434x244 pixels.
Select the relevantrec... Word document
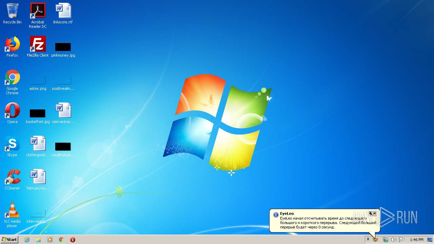tap(63, 113)
